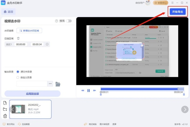Remove 选区1 with its circled X icon

pos(47,44)
